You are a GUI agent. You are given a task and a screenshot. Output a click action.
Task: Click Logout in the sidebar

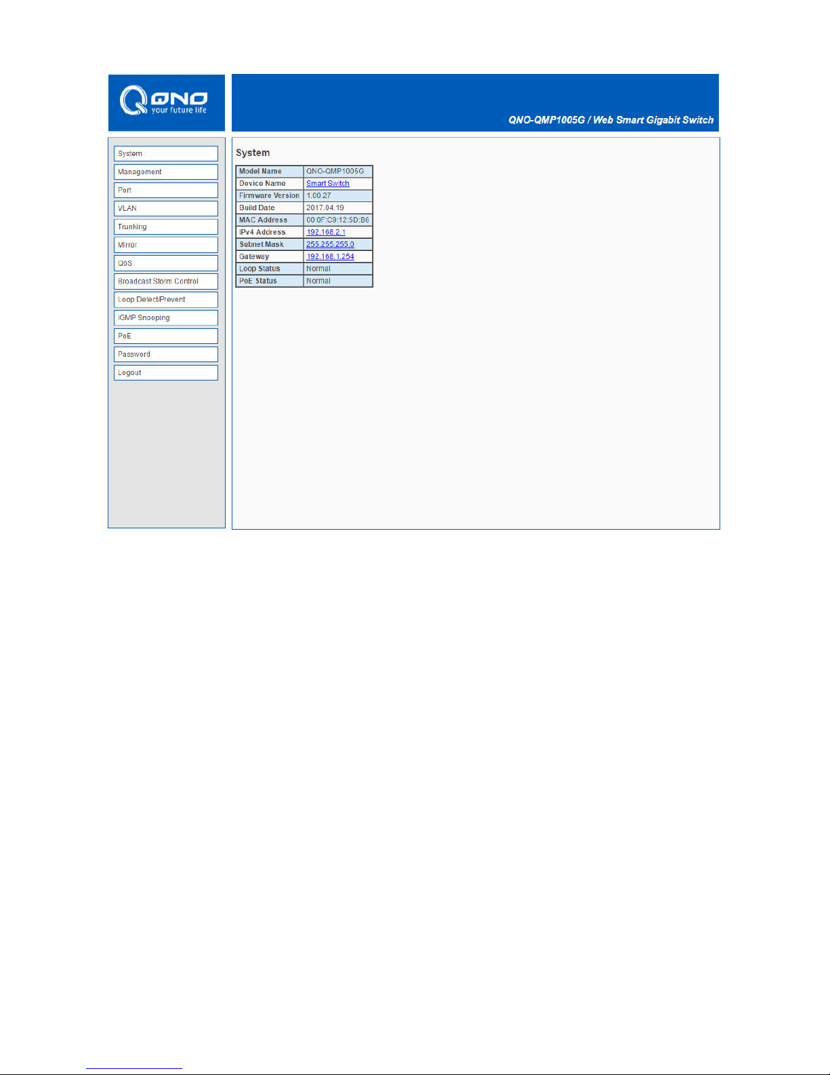pos(165,373)
